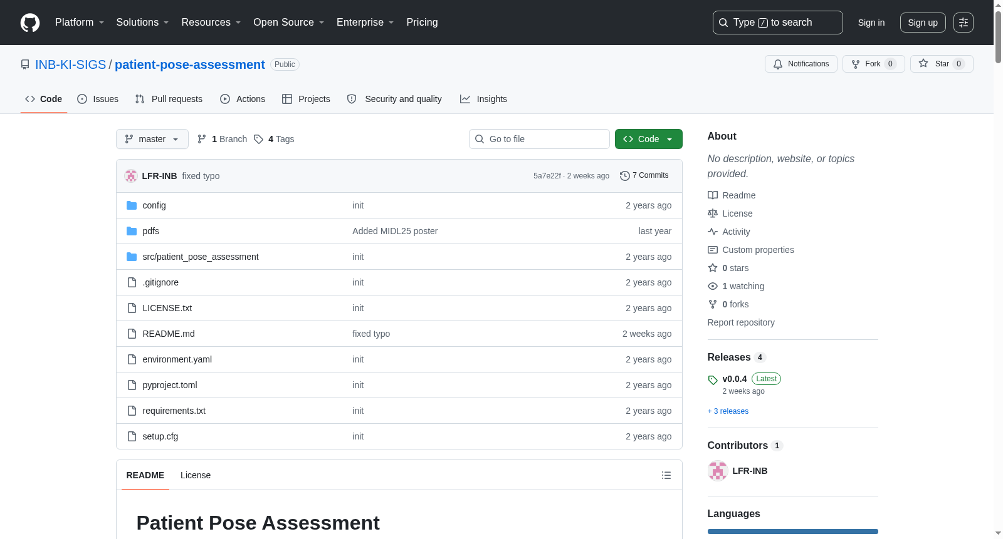The image size is (1003, 539).
Task: Click the environment.yaml file icon
Action: coord(132,359)
